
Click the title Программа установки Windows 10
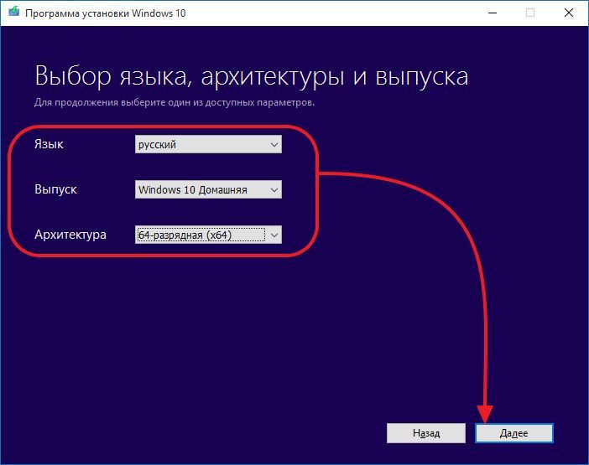105,13
